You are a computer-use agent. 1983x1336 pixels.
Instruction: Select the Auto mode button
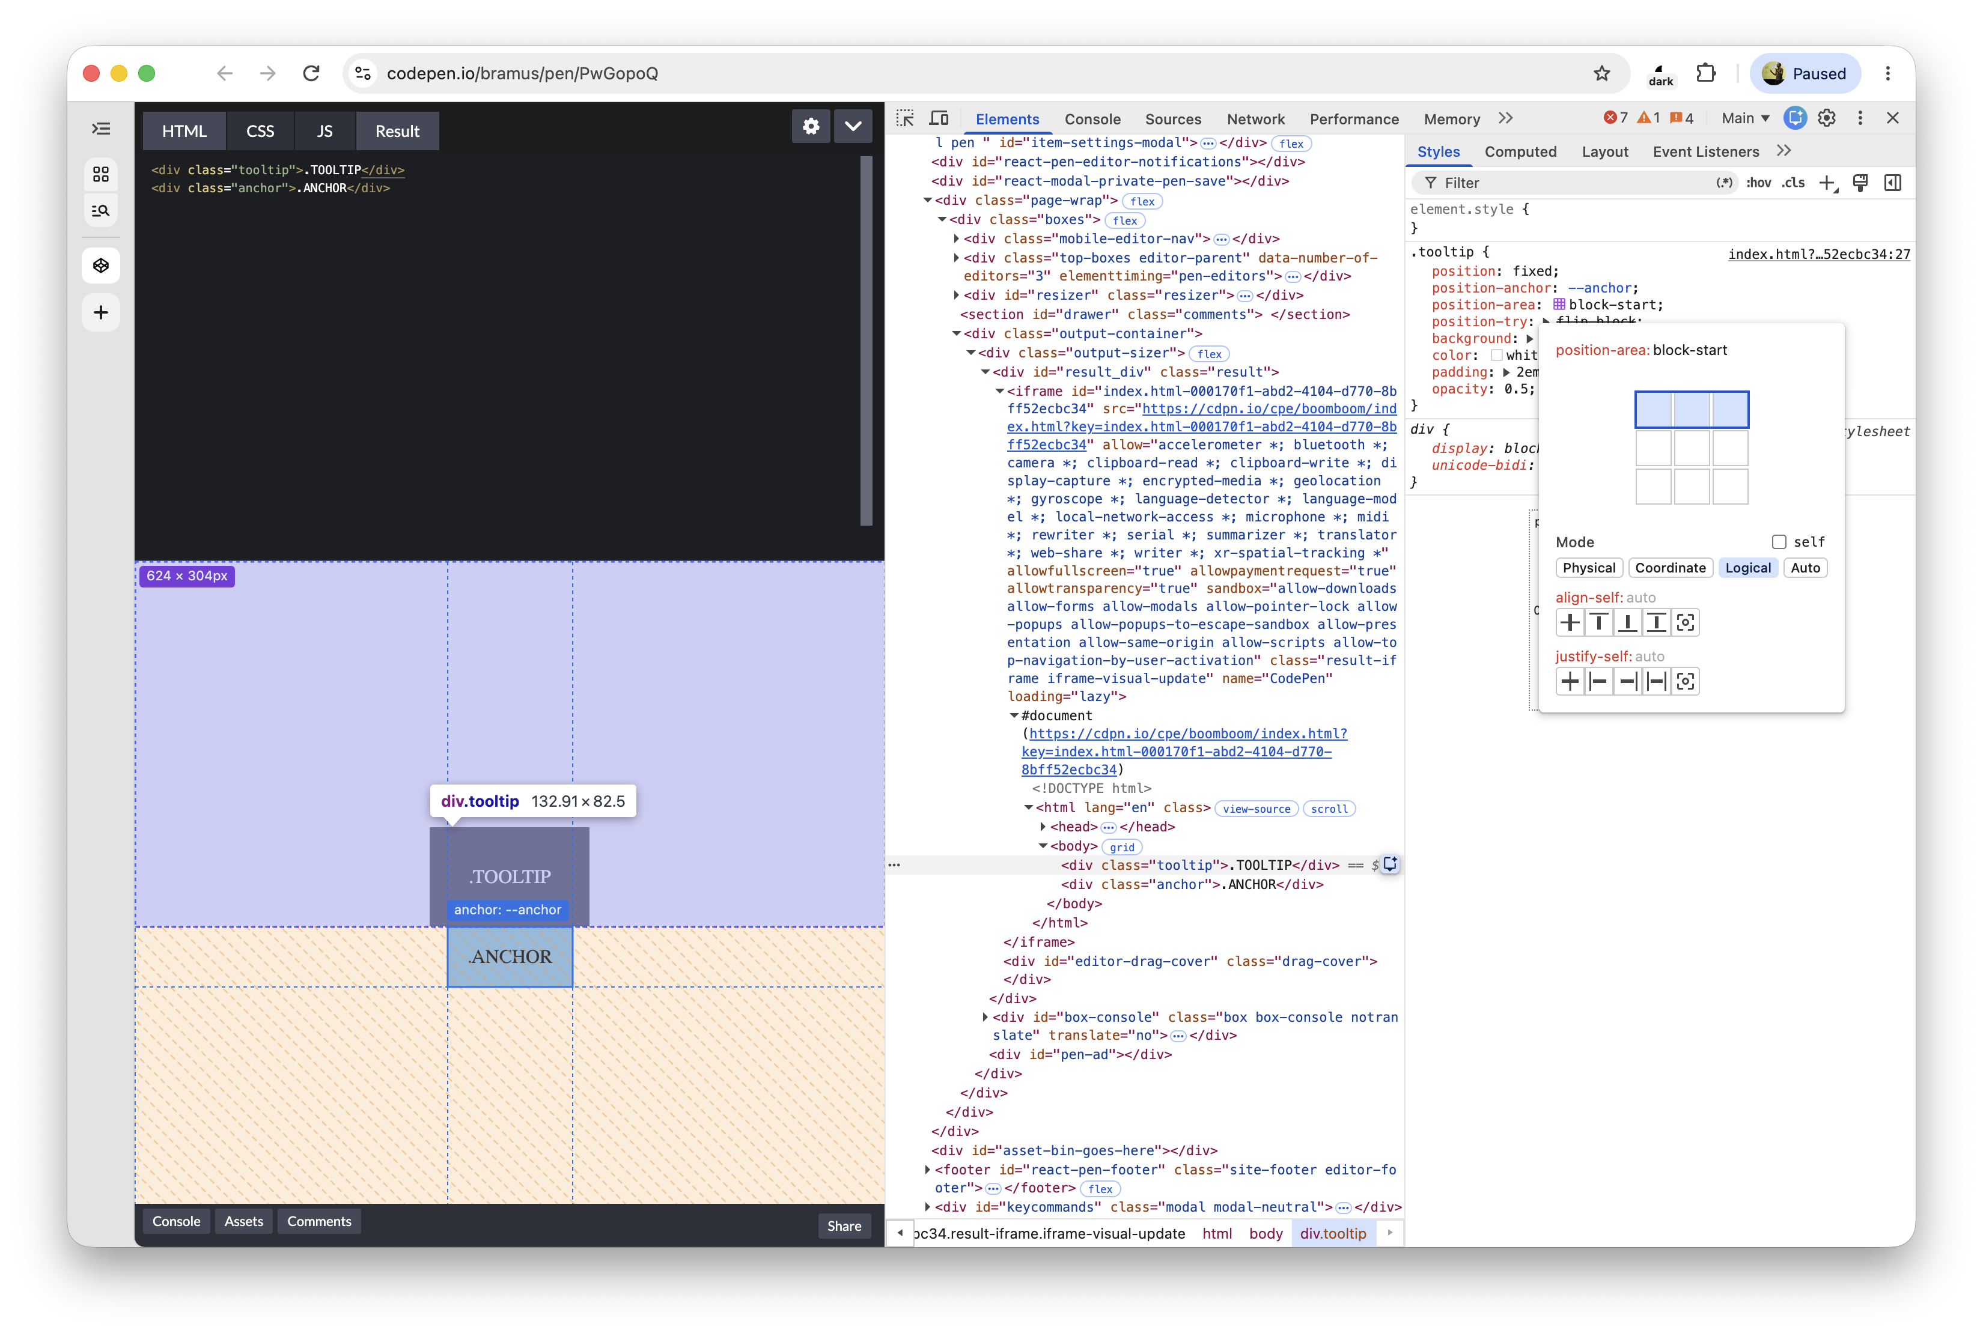[1805, 568]
